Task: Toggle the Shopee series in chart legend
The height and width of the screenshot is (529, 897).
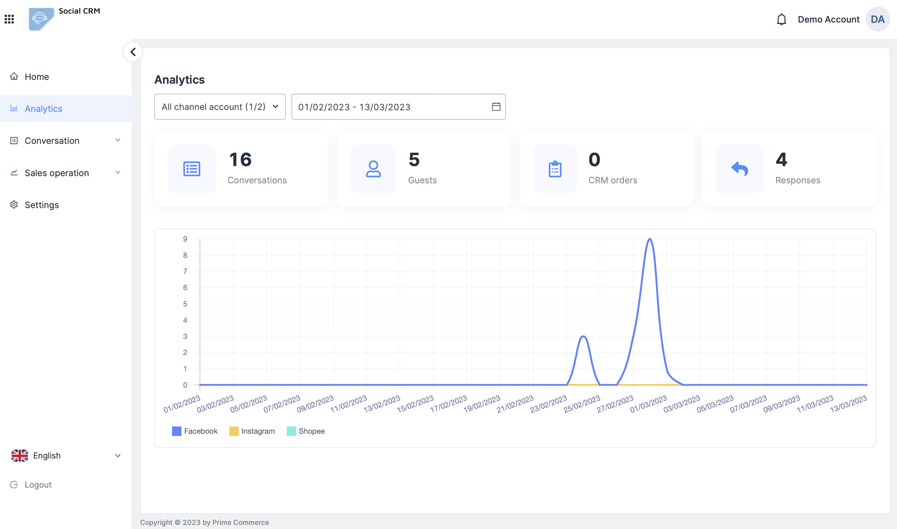Action: (x=306, y=431)
